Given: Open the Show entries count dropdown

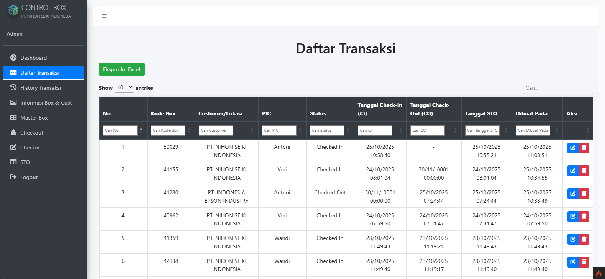Looking at the screenshot, I should [x=125, y=87].
